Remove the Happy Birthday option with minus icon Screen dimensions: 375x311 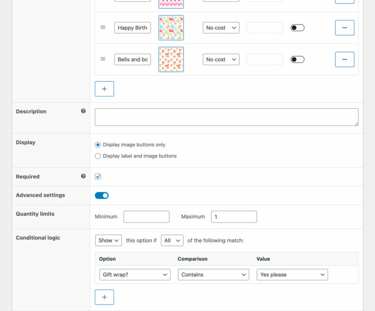344,27
